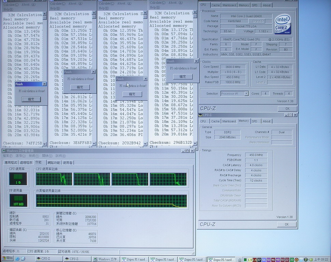Click memory Frequency 450.0 MHz field
Image resolution: width=331 pixels, height=262 pixels.
[x=256, y=155]
